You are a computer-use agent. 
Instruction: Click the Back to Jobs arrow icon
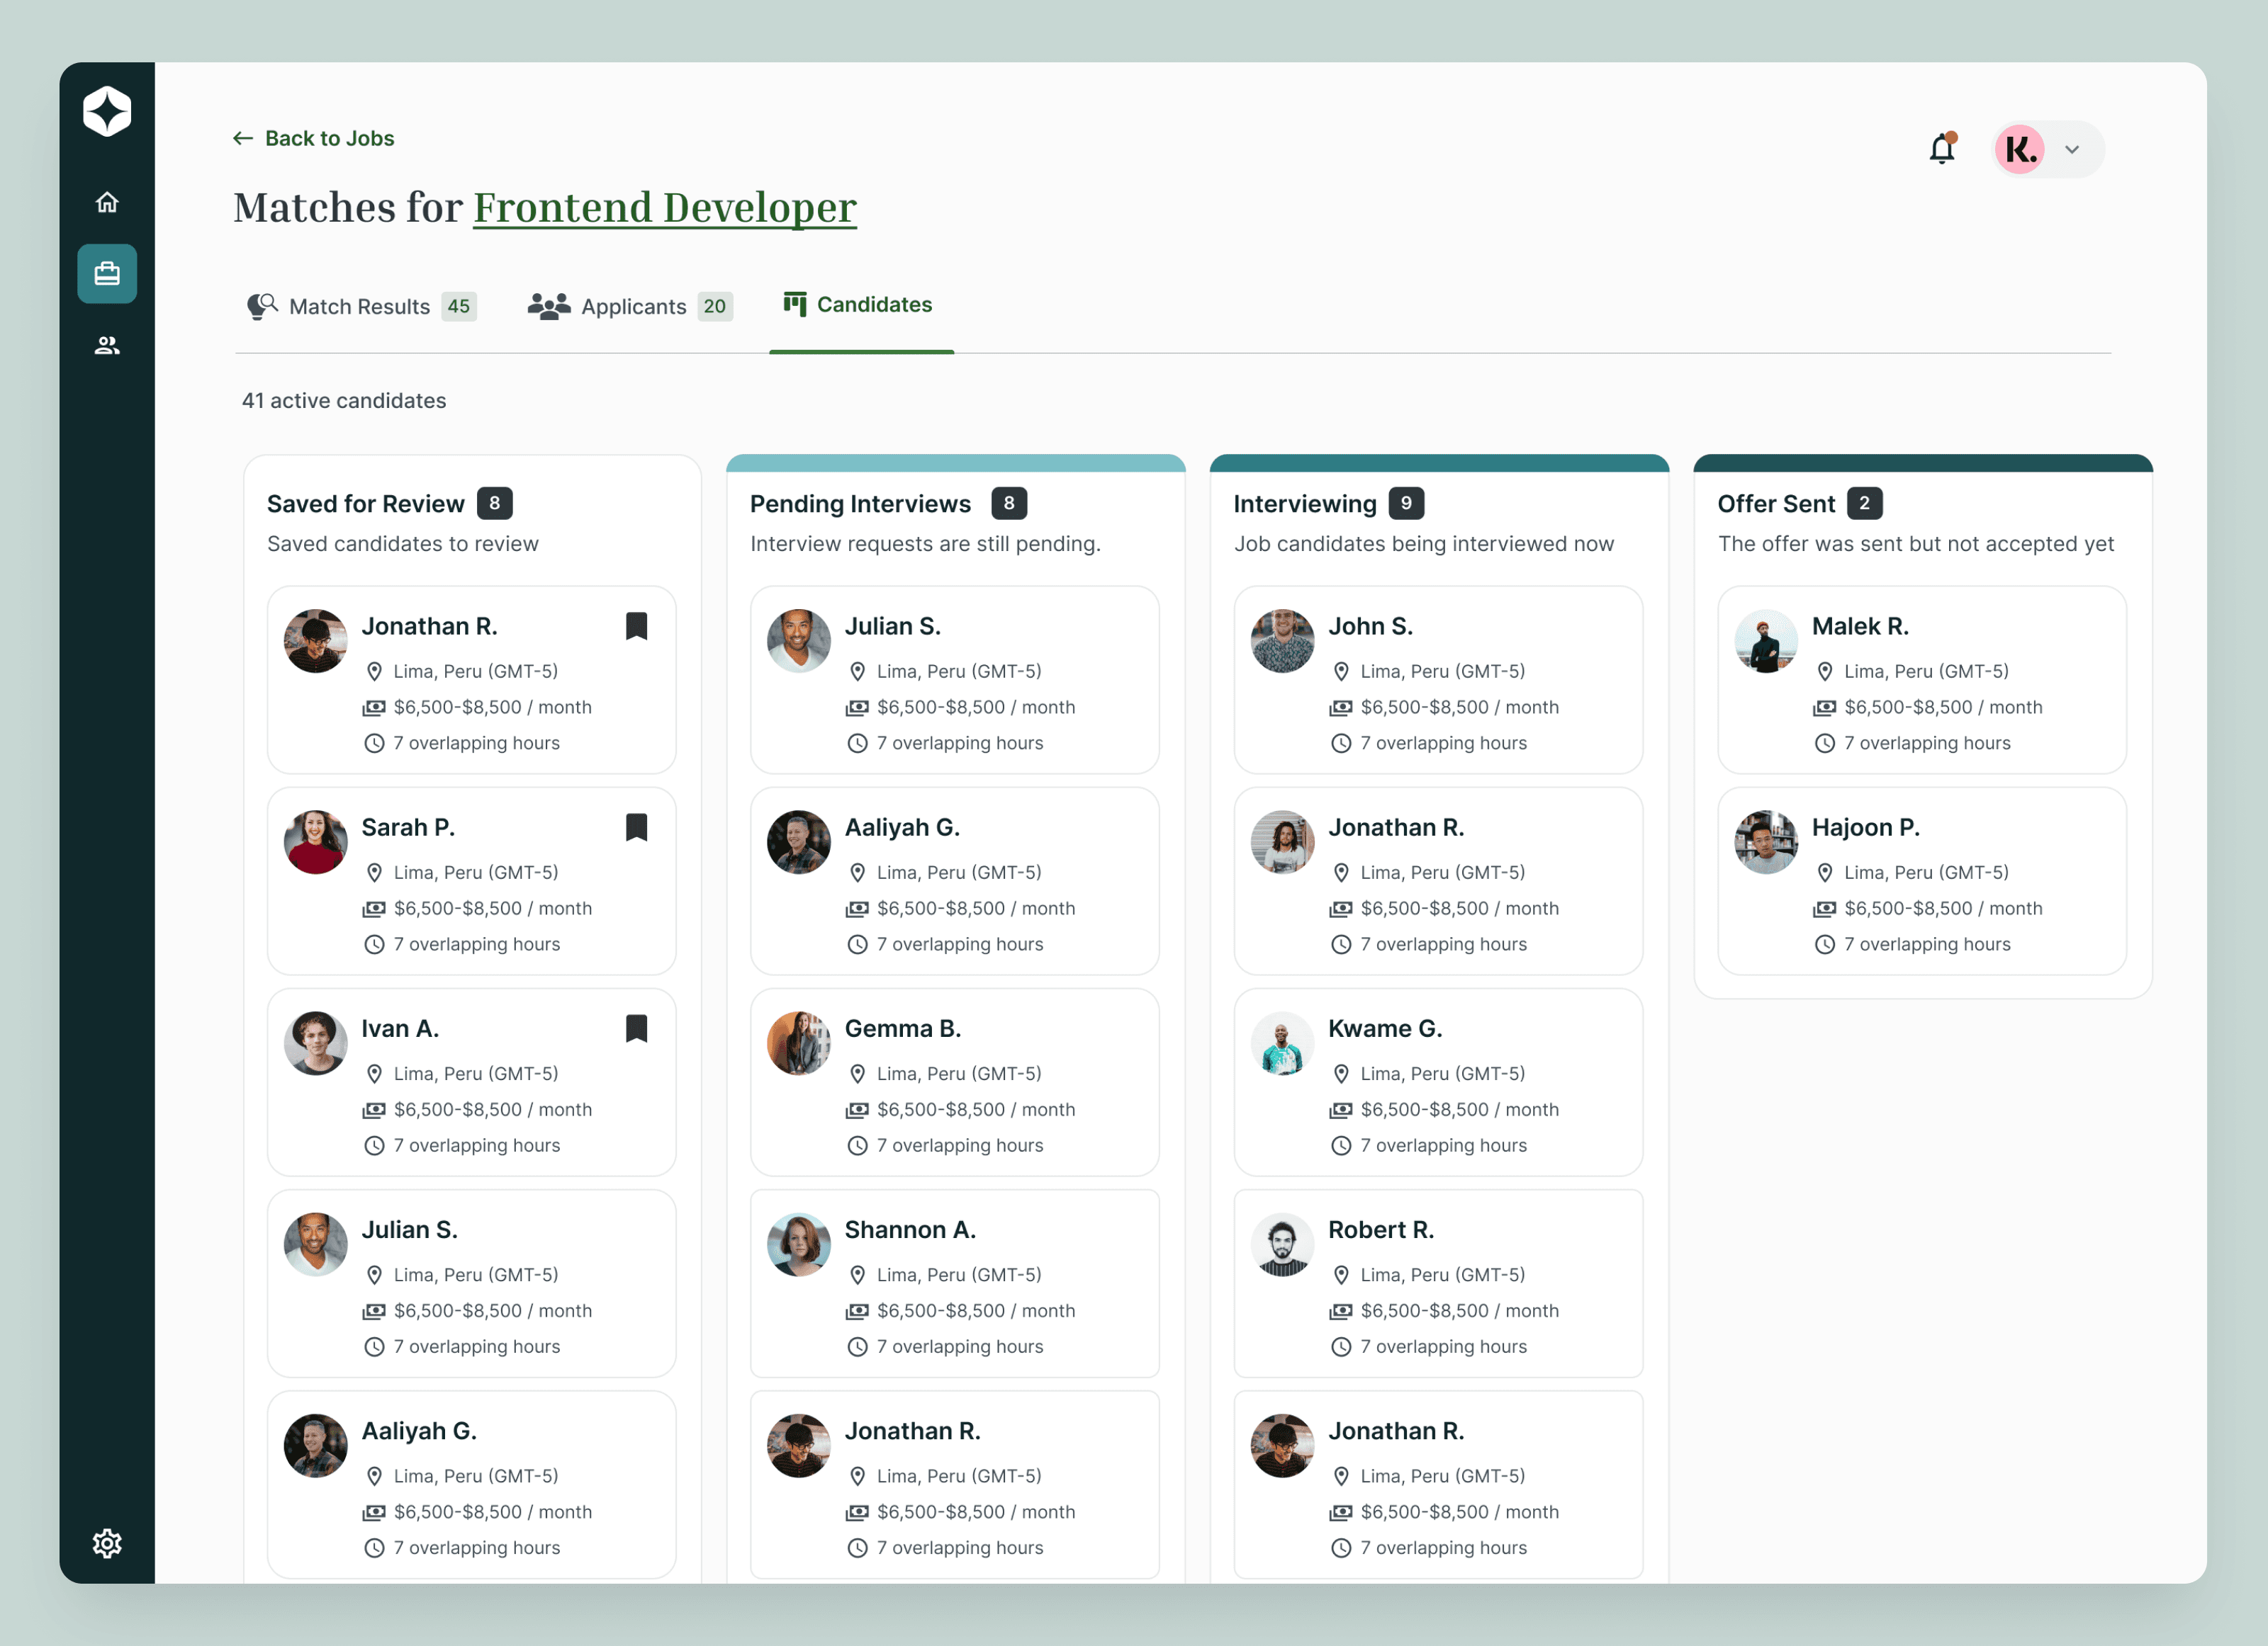(x=243, y=139)
